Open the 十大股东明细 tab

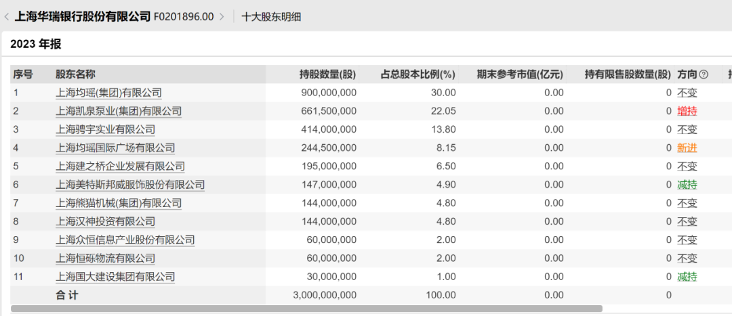(271, 17)
